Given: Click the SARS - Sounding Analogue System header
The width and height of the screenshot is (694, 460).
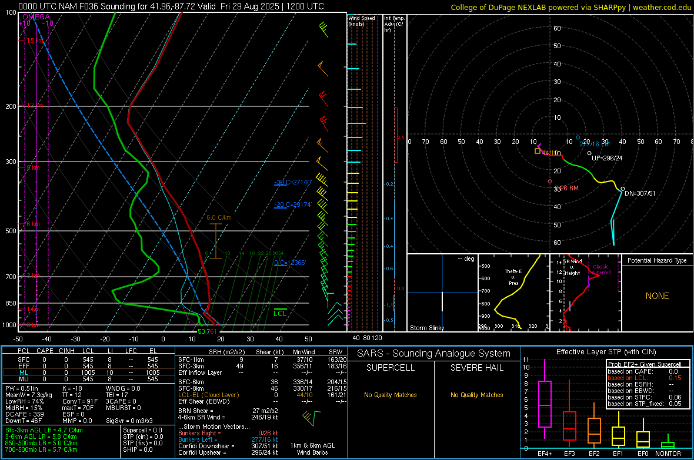Looking at the screenshot, I should click(434, 354).
